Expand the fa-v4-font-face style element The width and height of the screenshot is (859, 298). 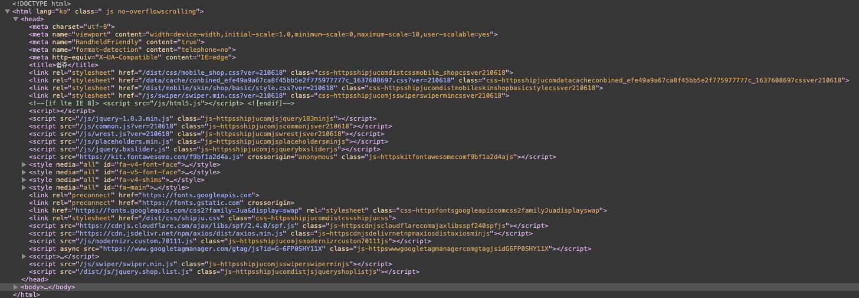tap(24, 164)
